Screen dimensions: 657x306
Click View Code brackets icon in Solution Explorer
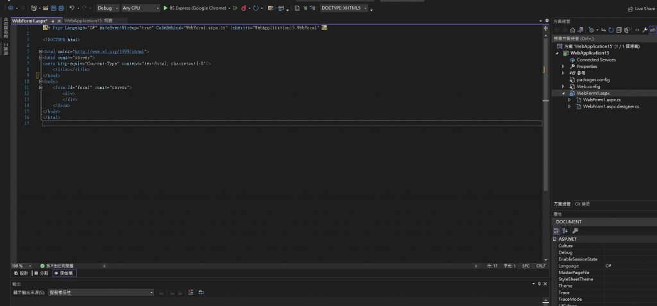[637, 29]
